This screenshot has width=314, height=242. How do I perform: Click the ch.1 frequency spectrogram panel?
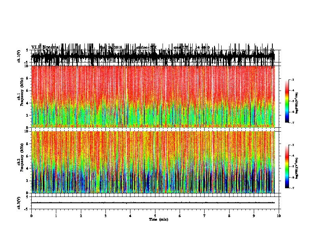click(x=153, y=96)
